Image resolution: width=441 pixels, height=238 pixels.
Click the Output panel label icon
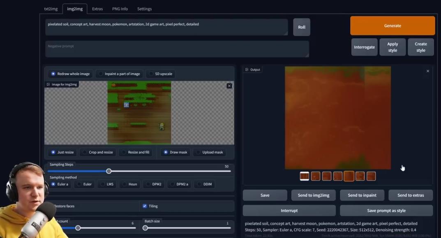[x=247, y=70]
